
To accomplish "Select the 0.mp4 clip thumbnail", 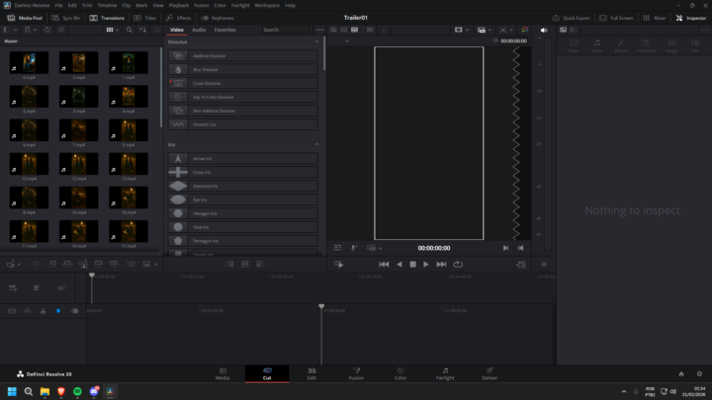I will [28, 63].
